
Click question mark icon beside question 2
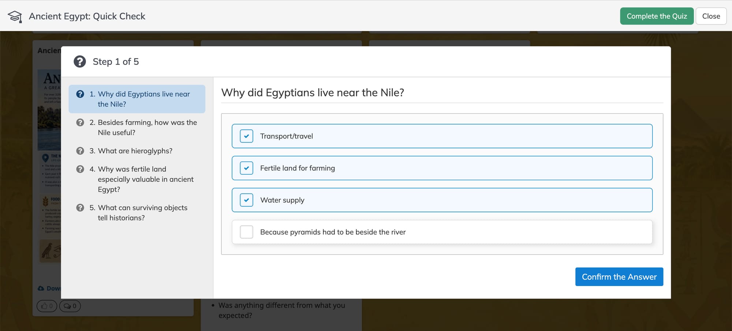(80, 122)
